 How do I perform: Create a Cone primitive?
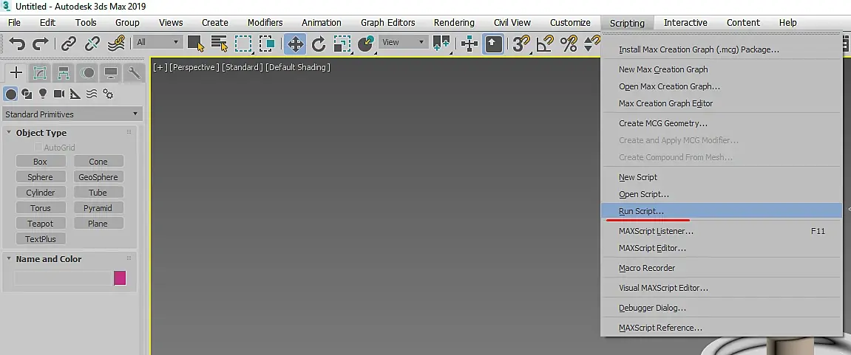click(x=98, y=162)
